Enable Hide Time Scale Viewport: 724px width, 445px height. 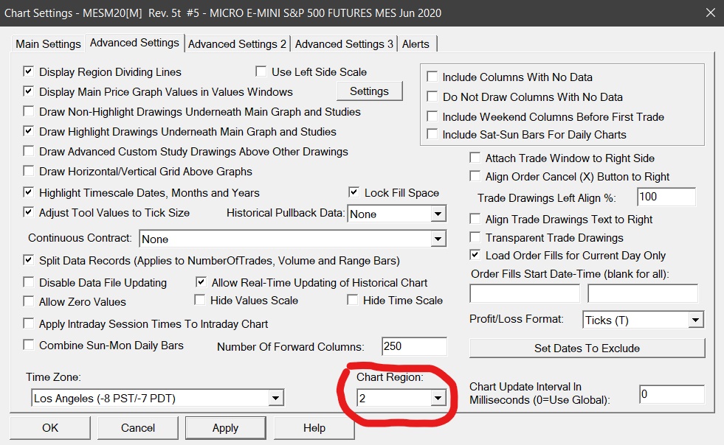click(x=353, y=300)
